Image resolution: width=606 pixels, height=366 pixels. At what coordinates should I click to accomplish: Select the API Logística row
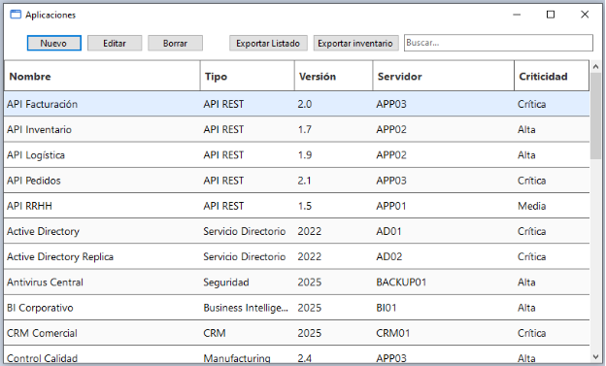[297, 155]
